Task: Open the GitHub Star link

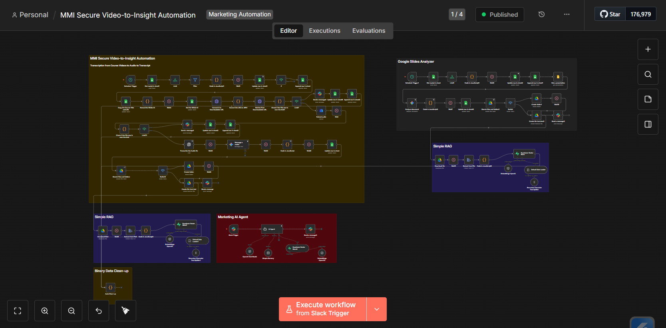Action: point(610,14)
